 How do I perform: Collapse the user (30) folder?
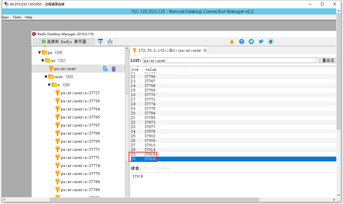click(46, 77)
